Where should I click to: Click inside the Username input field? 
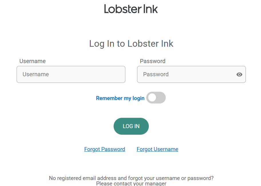[71, 74]
